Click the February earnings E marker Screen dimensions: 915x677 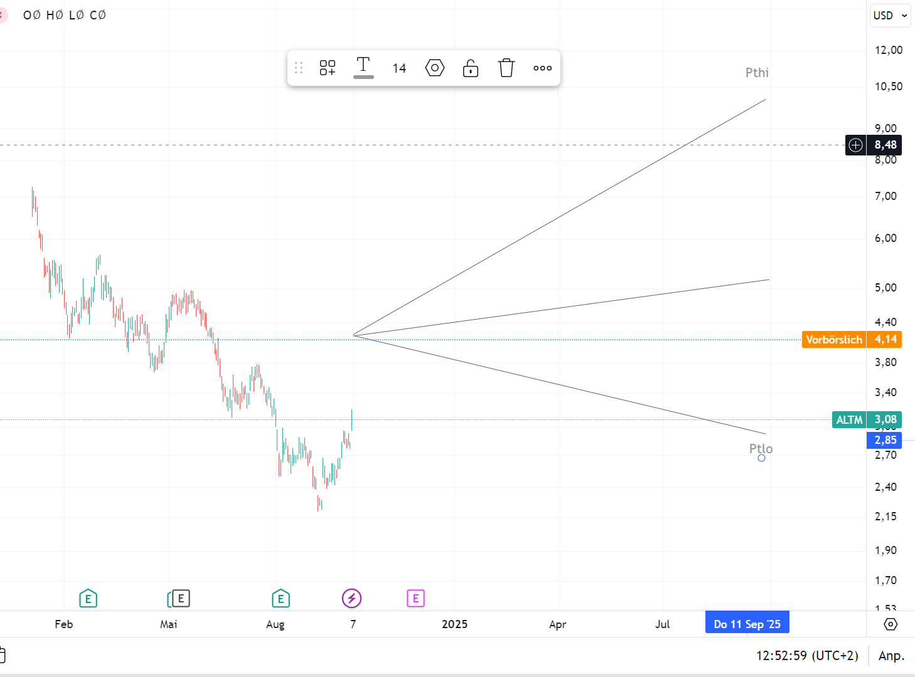[x=88, y=599]
